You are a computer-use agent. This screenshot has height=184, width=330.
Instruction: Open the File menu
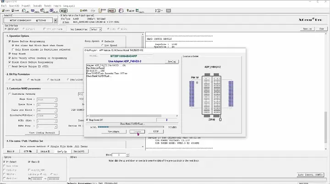(x=4, y=6)
